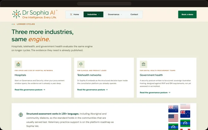Open the Home nav item
The width and height of the screenshot is (208, 130).
[x=75, y=14]
